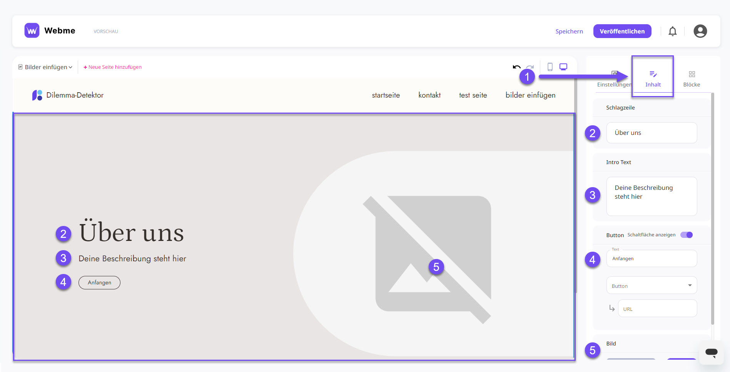Click the Schlagzeile input with Über uns

coord(651,133)
